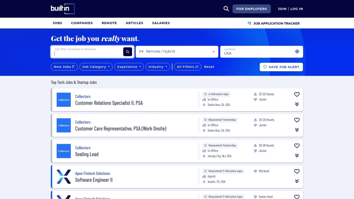
Task: Use current location crosshair icon
Action: 297,51
